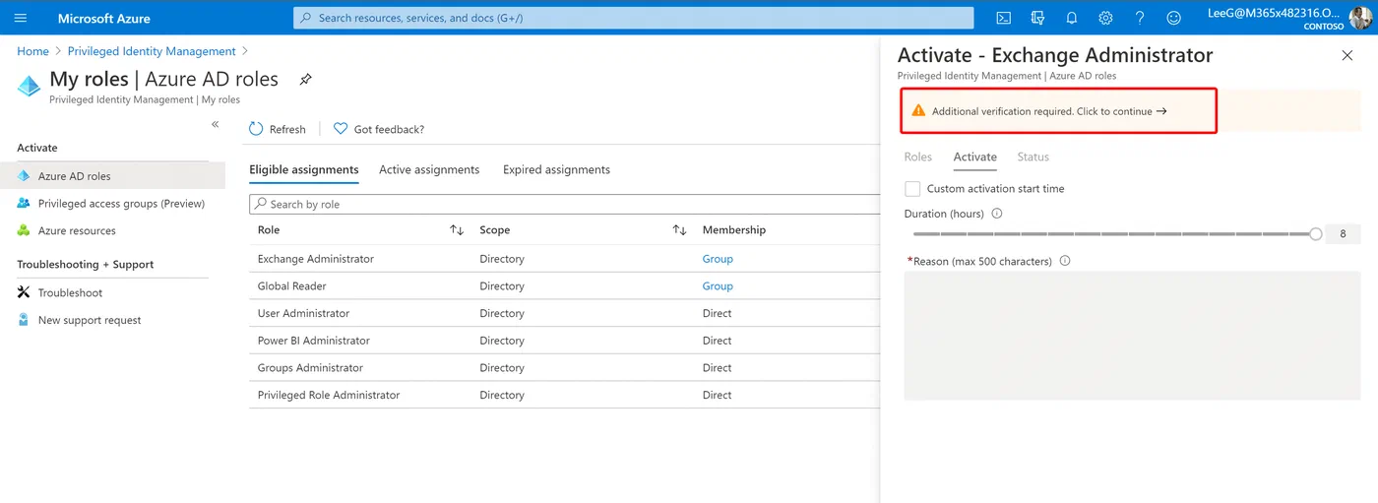Image resolution: width=1378 pixels, height=503 pixels.
Task: Open the Activate tab in panel
Action: [975, 157]
